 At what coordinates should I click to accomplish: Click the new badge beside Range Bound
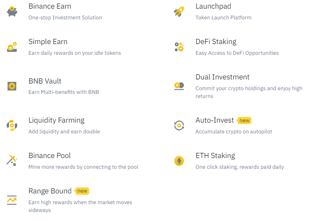(82, 191)
